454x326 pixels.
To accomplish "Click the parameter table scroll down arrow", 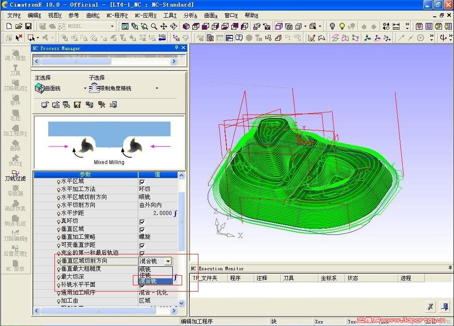I will (x=181, y=303).
